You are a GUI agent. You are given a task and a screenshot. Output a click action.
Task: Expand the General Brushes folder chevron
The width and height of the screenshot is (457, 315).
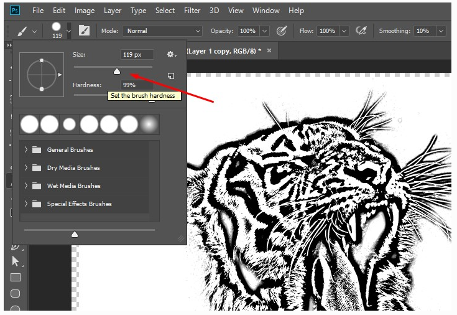click(26, 149)
